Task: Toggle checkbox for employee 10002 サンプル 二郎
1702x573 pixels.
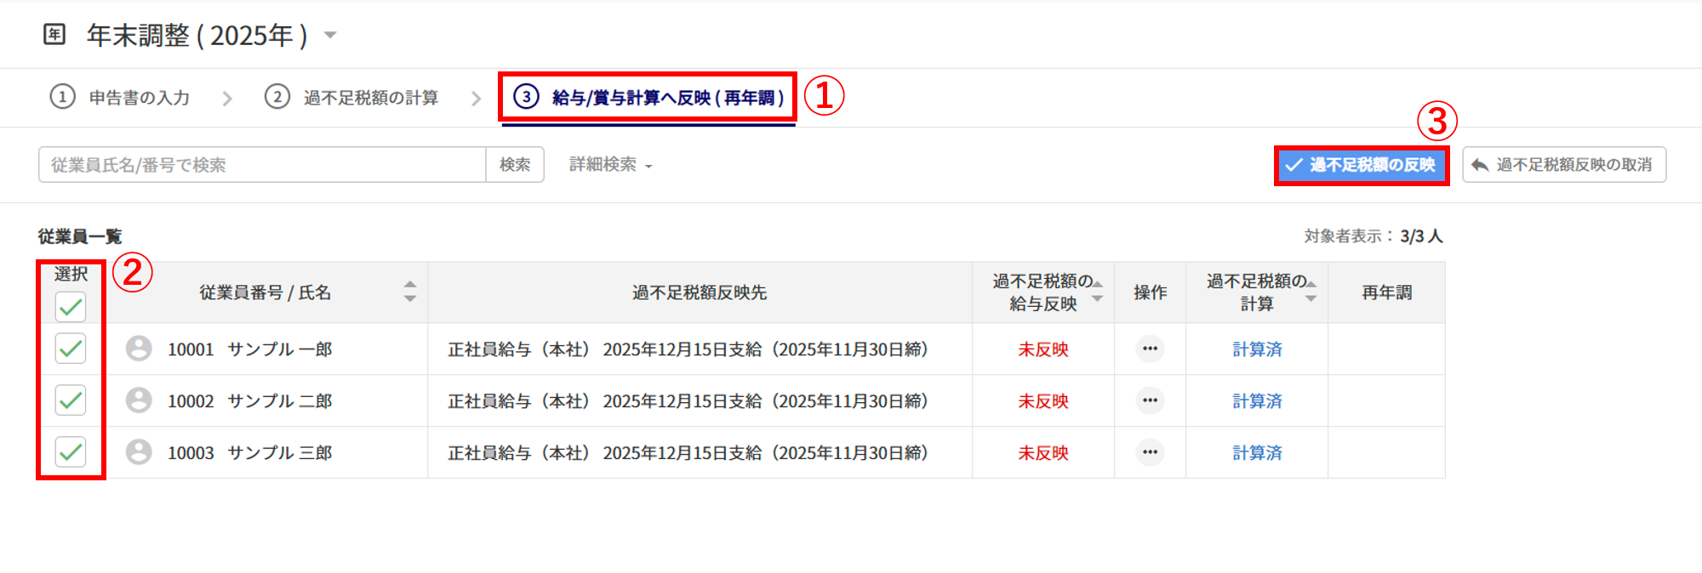Action: tap(71, 400)
